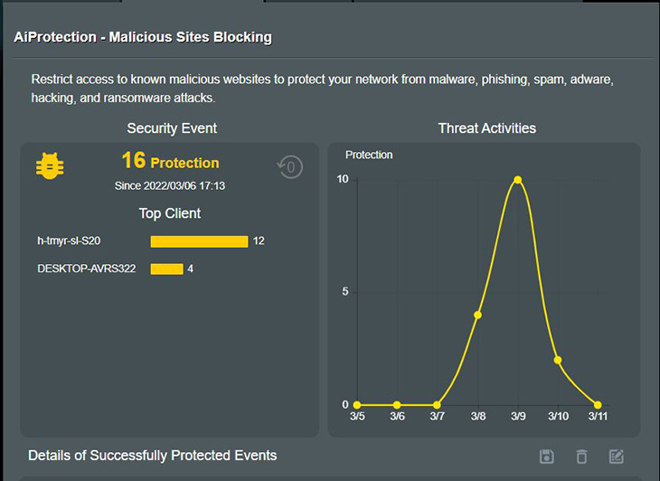Screen dimensions: 660x481
Task: Click the 3/5 chart data point
Action: point(357,405)
